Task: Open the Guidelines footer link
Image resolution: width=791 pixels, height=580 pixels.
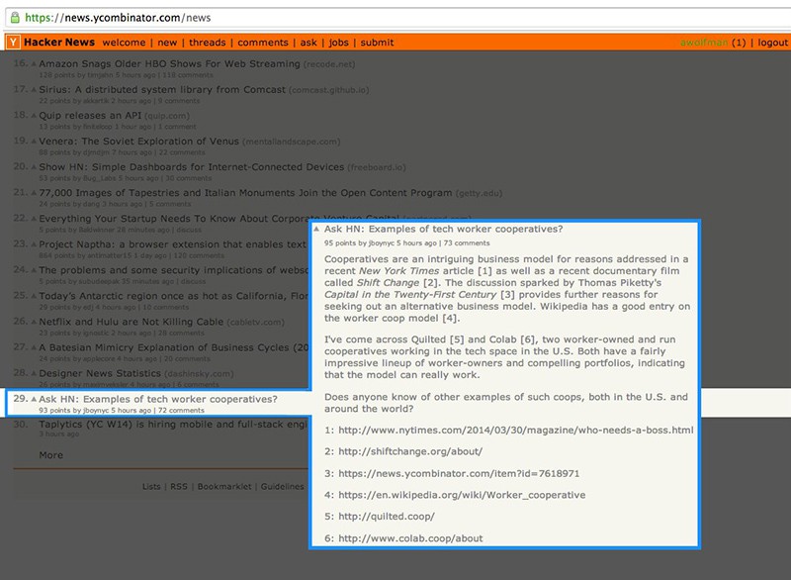Action: pyautogui.click(x=282, y=487)
